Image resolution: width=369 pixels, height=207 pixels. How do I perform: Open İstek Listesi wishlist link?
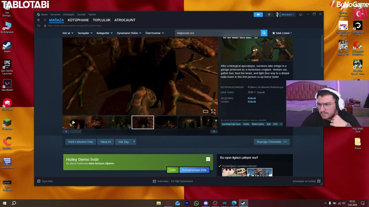click(282, 33)
